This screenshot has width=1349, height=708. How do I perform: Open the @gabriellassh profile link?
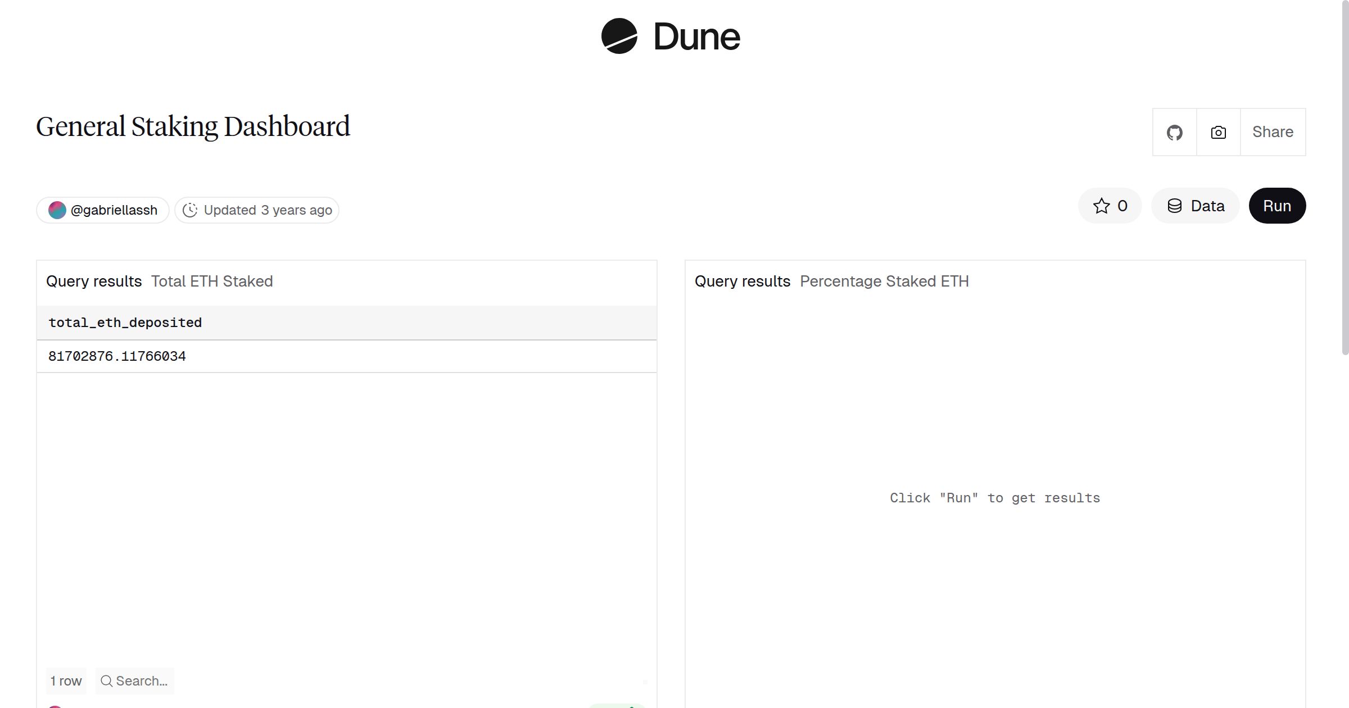coord(114,210)
